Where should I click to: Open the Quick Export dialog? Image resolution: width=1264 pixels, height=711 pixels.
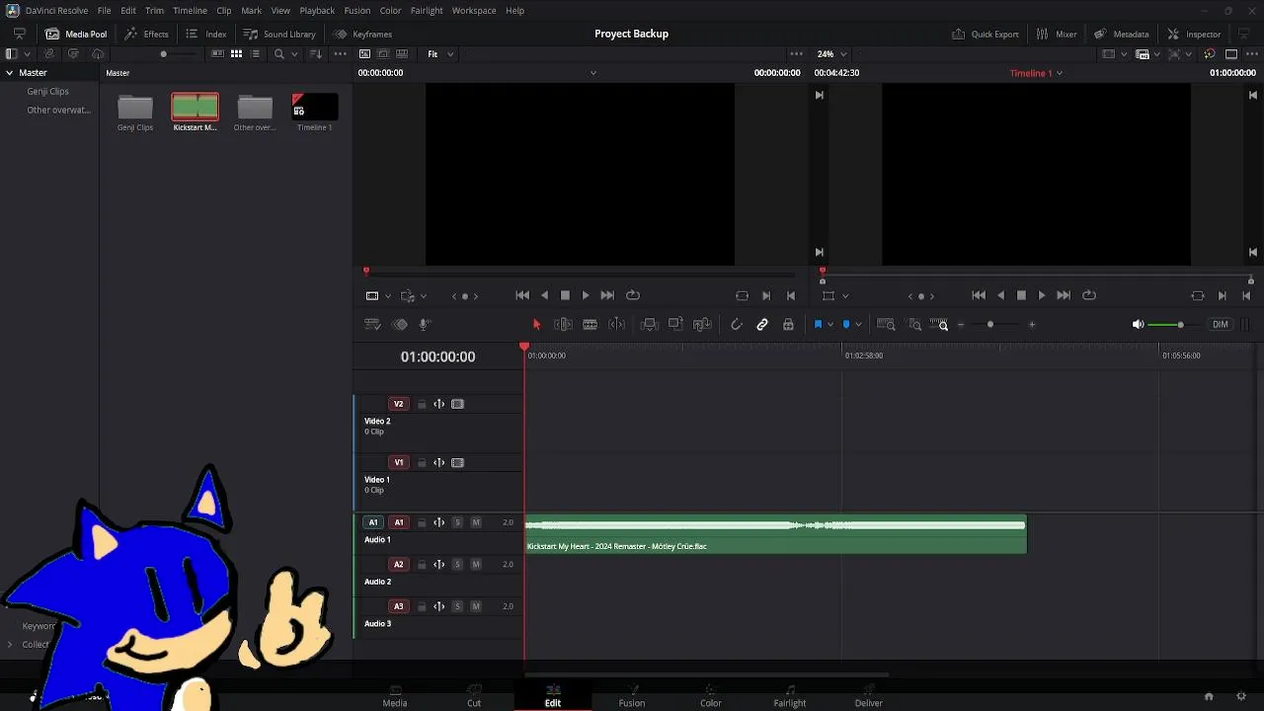click(x=986, y=34)
